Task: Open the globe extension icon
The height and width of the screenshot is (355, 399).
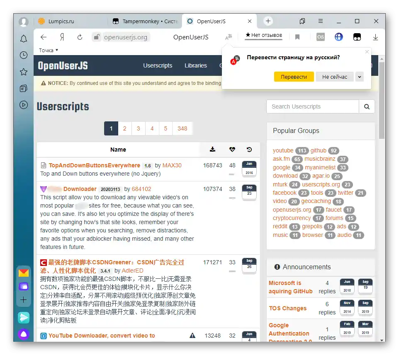Action: [x=338, y=37]
